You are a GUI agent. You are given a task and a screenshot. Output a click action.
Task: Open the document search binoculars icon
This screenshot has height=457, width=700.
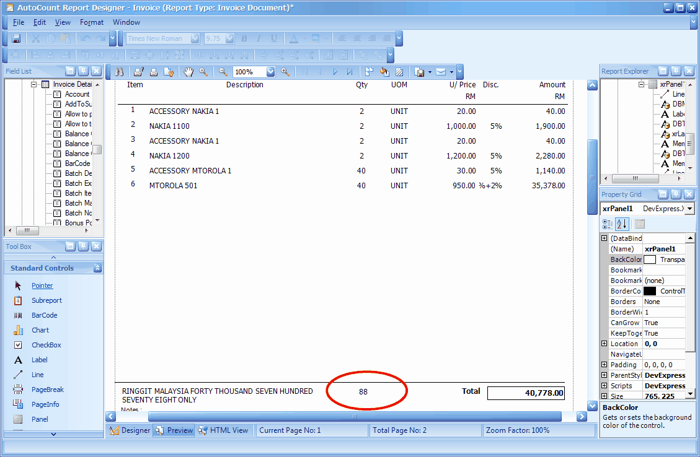click(x=119, y=71)
